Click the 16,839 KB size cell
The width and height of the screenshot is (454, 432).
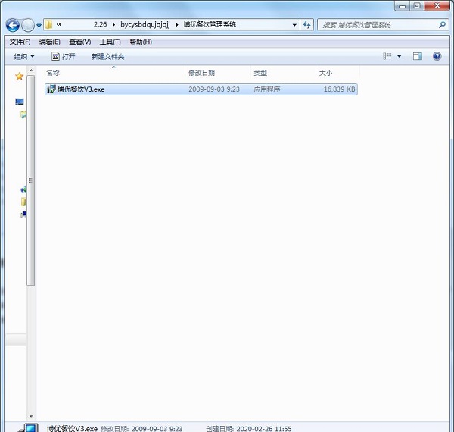[339, 89]
